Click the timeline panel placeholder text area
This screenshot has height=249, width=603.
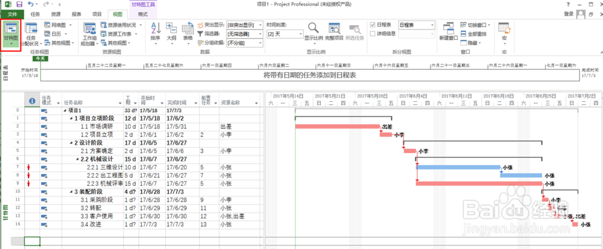[309, 75]
